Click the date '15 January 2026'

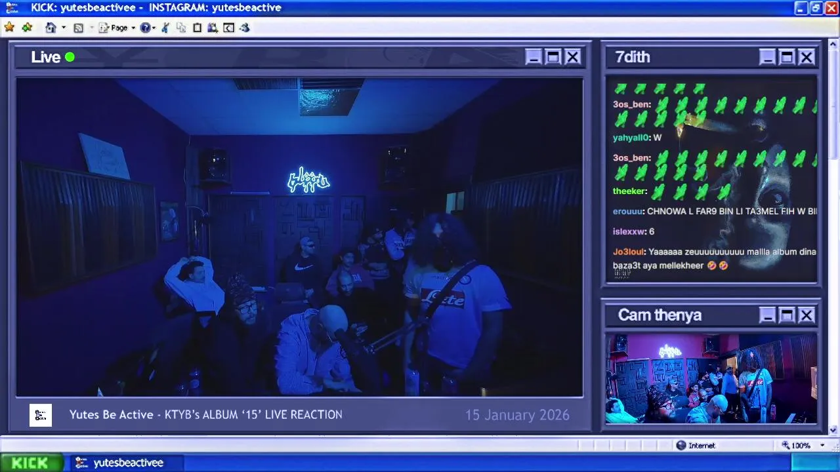pyautogui.click(x=517, y=415)
